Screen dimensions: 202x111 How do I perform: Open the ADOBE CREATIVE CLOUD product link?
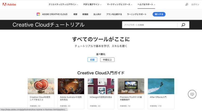point(55,14)
